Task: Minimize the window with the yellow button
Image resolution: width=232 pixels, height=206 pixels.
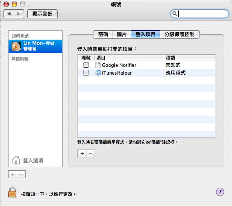Action: click(x=14, y=4)
